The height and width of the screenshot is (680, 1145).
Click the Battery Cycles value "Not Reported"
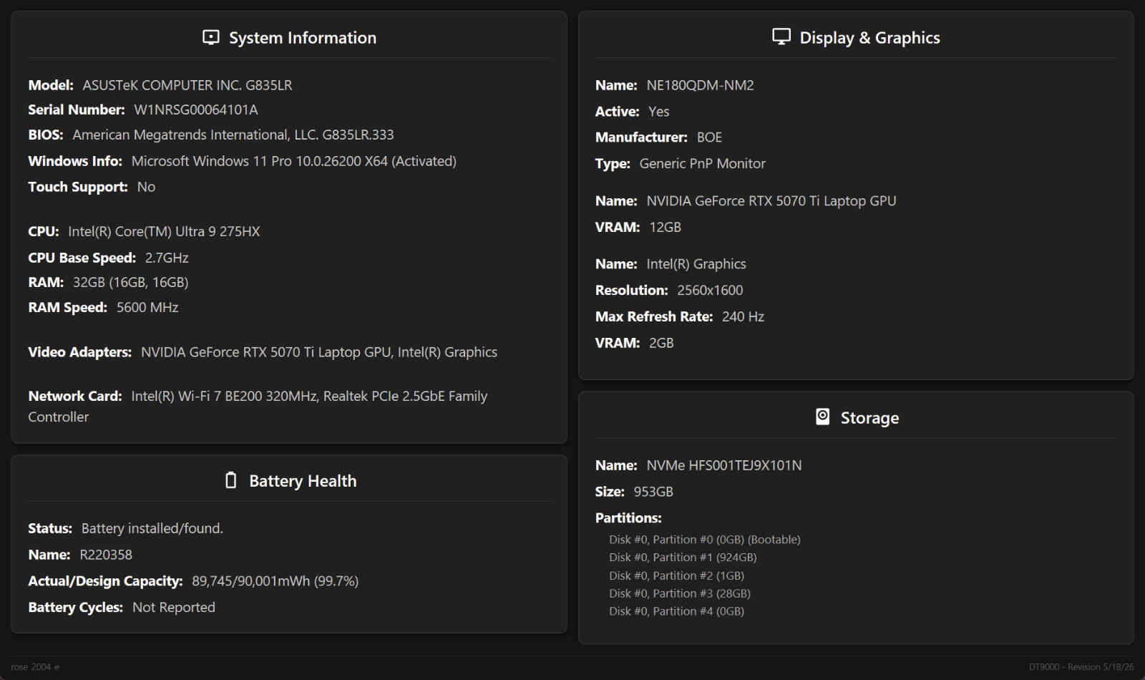pyautogui.click(x=174, y=608)
